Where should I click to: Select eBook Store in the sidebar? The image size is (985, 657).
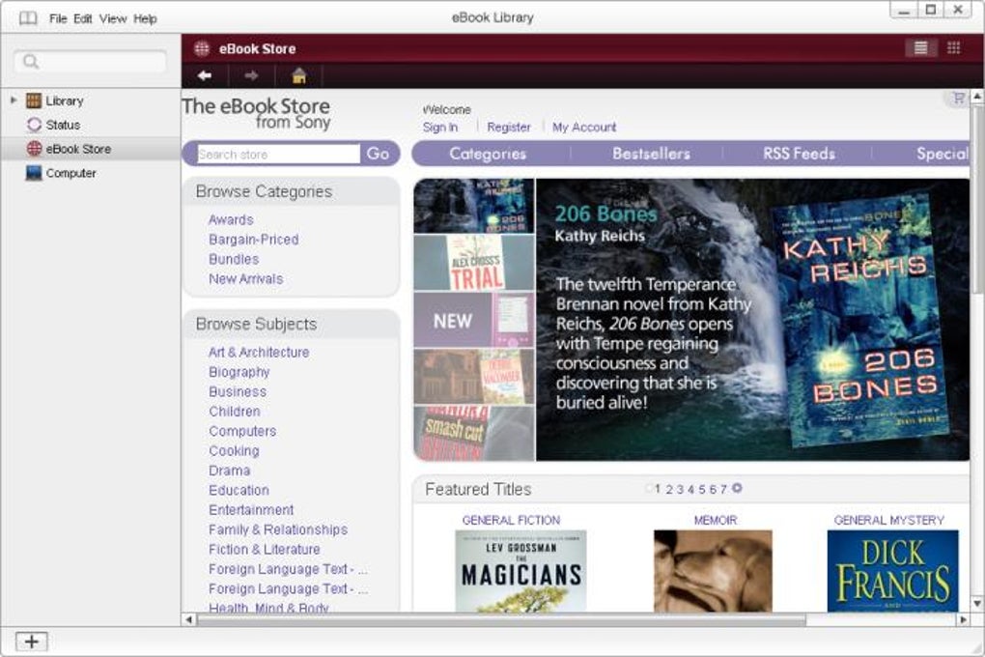pos(91,149)
